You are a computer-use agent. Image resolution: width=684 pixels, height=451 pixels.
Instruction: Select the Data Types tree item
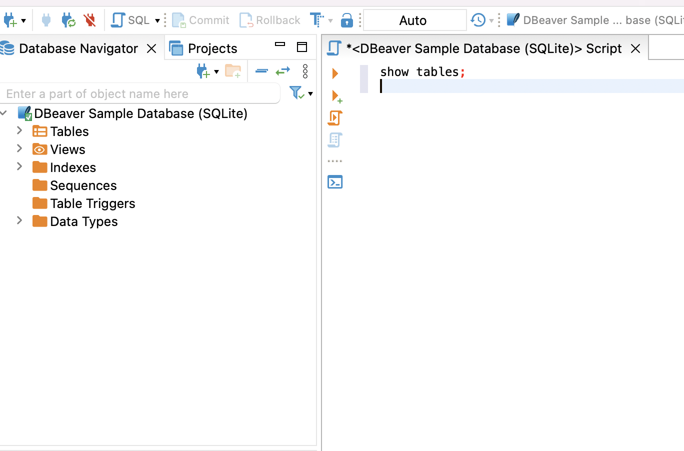[x=84, y=221]
